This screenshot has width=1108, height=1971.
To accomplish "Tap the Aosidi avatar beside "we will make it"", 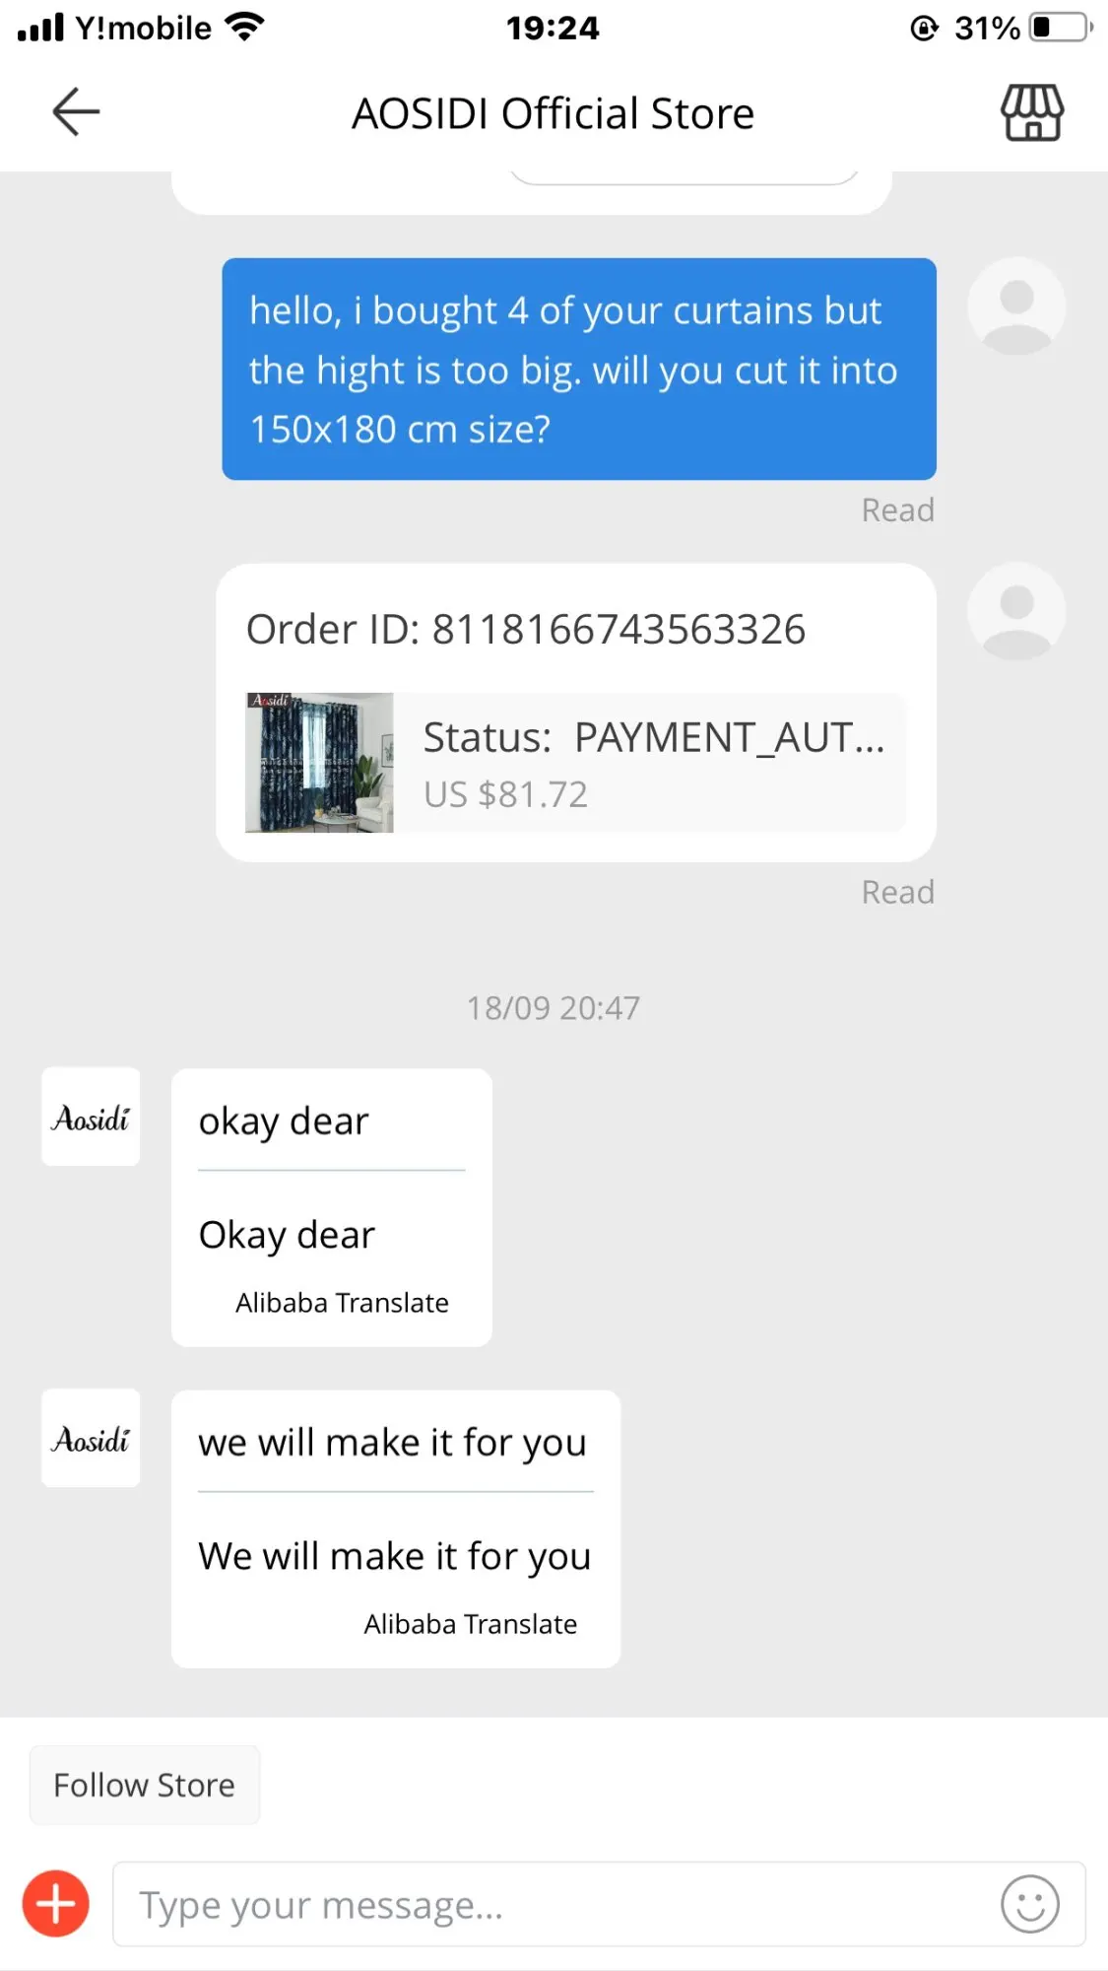I will (x=91, y=1438).
